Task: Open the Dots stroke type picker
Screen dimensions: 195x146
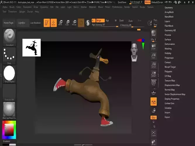Action: point(9,56)
